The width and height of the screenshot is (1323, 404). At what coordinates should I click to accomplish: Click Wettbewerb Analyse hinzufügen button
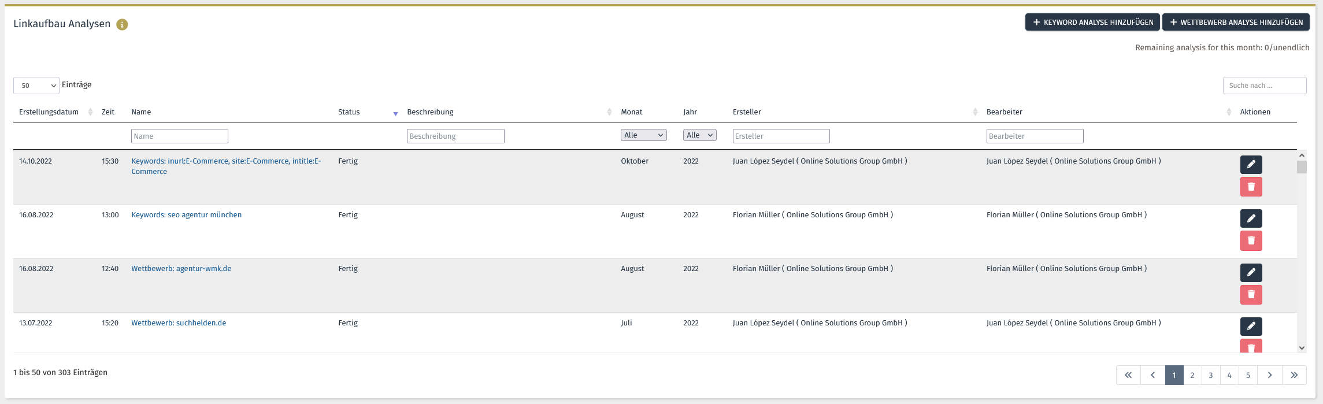click(x=1236, y=23)
